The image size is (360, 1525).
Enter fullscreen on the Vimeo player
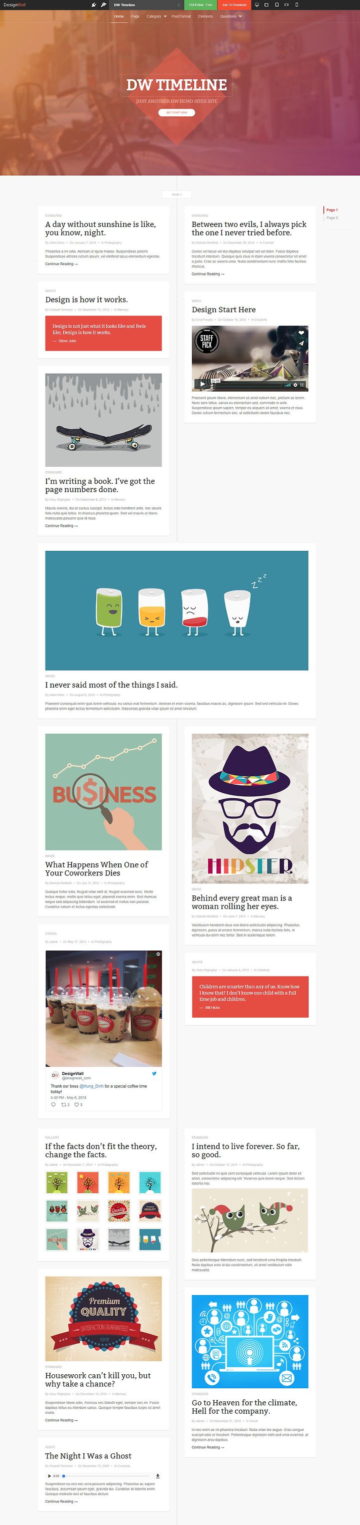[x=302, y=385]
